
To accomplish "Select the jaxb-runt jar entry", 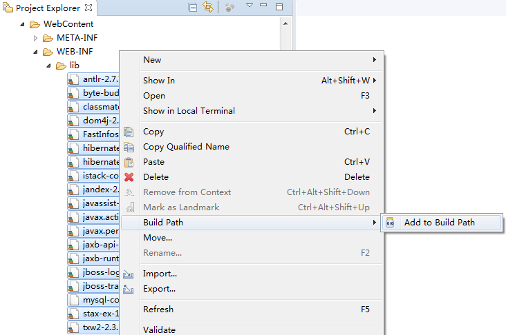I will coord(93,258).
